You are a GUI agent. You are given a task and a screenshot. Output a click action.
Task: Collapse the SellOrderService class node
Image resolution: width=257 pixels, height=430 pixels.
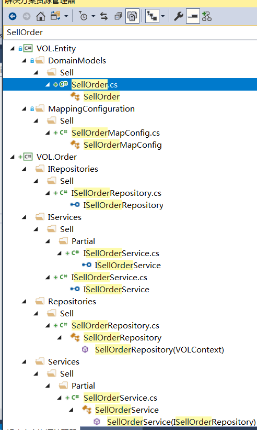click(71, 410)
